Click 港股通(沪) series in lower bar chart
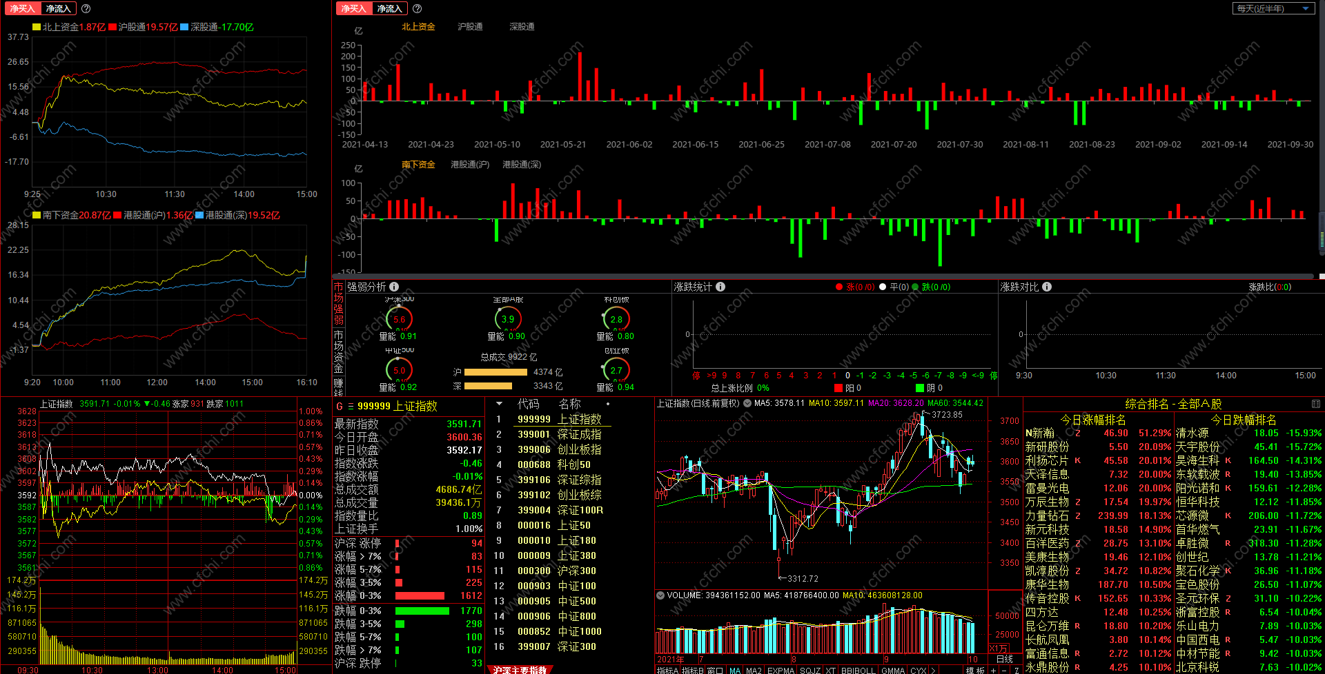Viewport: 1325px width, 674px height. point(470,165)
